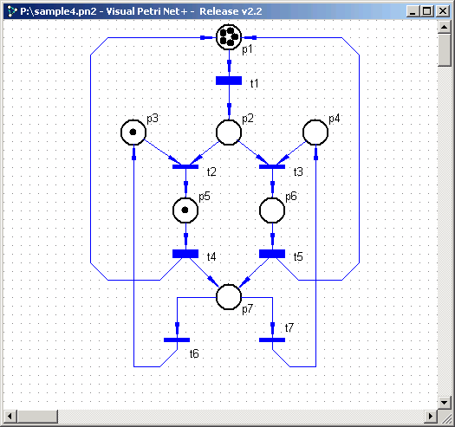Select empty place p6
The width and height of the screenshot is (455, 427).
pyautogui.click(x=272, y=210)
